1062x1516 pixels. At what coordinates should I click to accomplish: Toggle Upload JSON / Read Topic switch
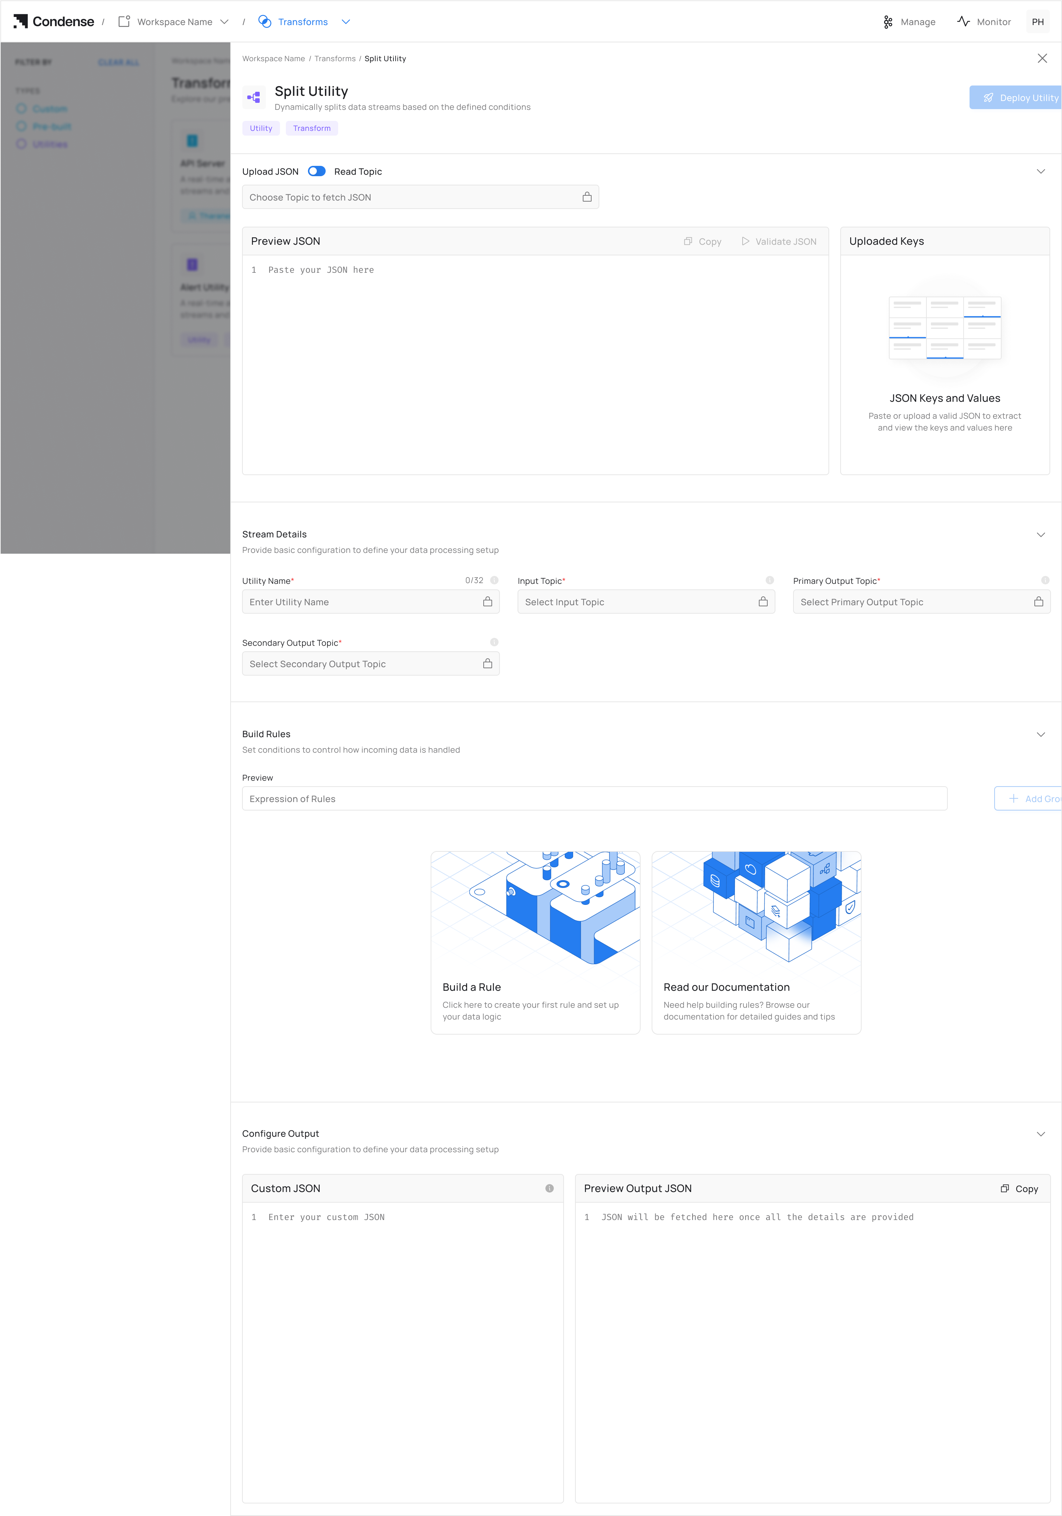[x=317, y=171]
